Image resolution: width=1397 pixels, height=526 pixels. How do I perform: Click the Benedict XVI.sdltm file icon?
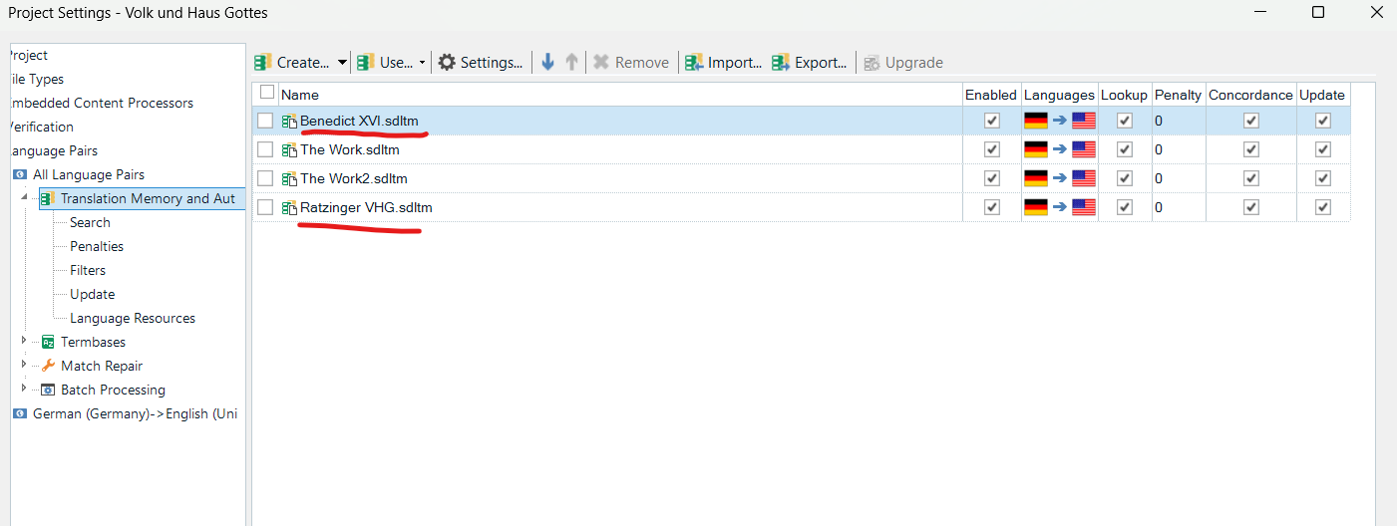289,122
